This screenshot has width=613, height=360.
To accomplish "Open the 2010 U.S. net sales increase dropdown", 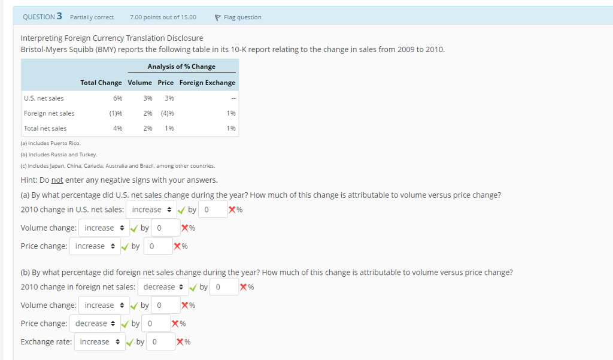I will [x=151, y=209].
